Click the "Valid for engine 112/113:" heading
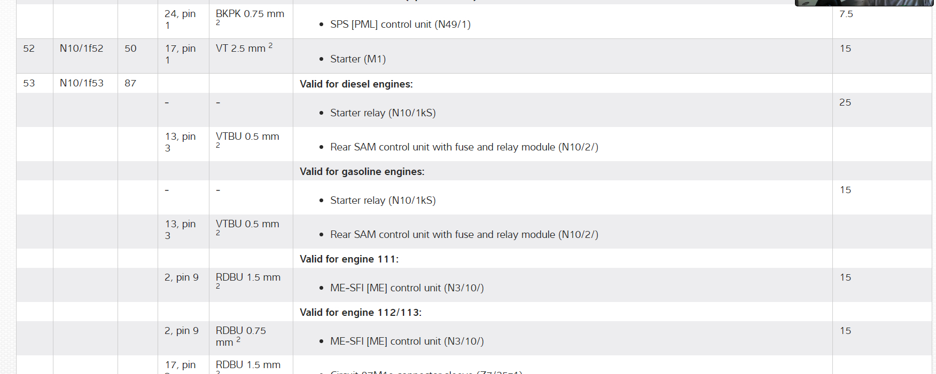This screenshot has height=374, width=936. tap(361, 313)
